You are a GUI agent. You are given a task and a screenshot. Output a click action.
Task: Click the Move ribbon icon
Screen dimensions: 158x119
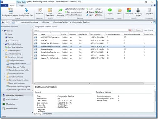click(x=119, y=10)
